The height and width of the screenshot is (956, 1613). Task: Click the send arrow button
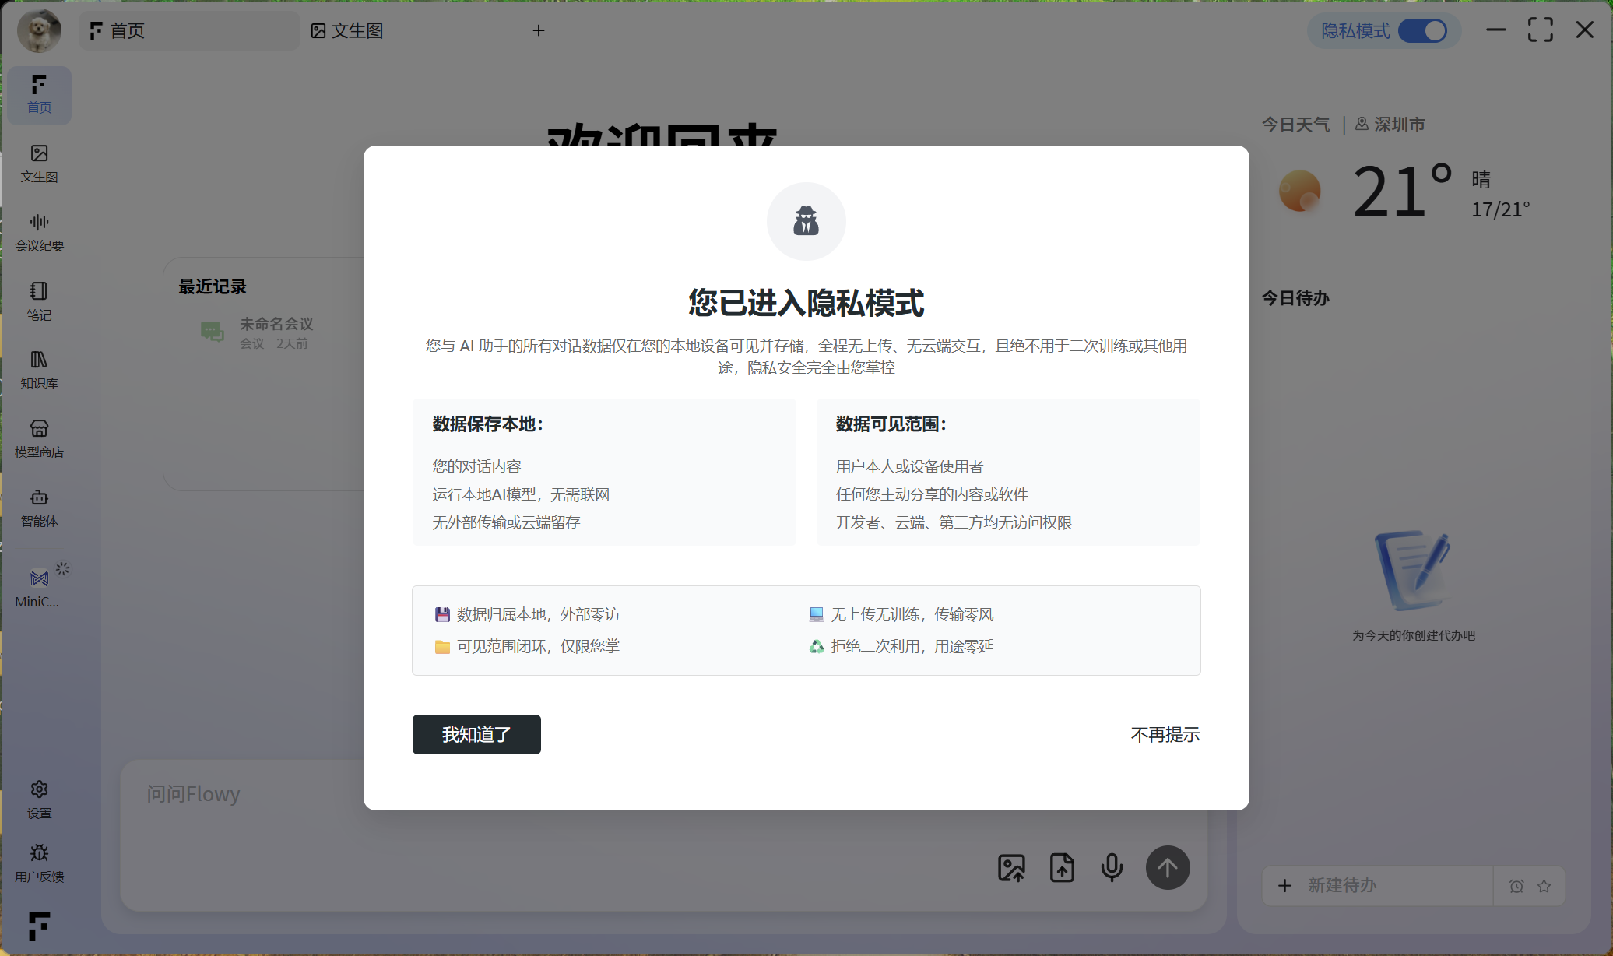point(1167,867)
